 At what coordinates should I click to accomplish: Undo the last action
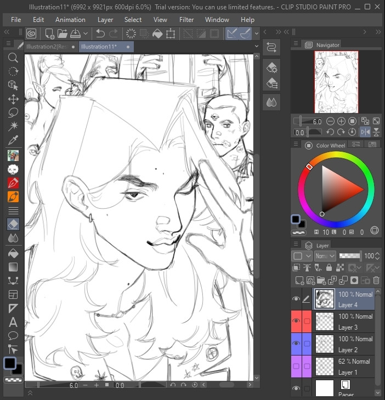tap(100, 34)
